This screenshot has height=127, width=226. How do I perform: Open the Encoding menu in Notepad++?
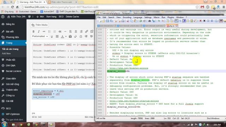(127, 17)
